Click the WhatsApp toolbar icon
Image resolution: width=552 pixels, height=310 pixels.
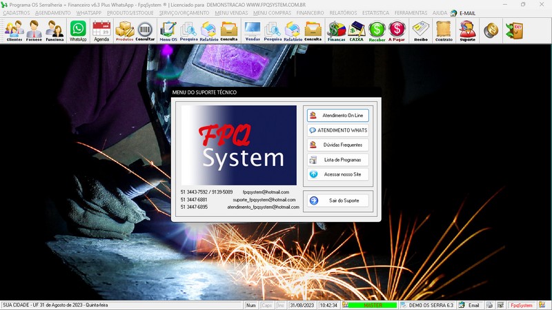pyautogui.click(x=78, y=30)
